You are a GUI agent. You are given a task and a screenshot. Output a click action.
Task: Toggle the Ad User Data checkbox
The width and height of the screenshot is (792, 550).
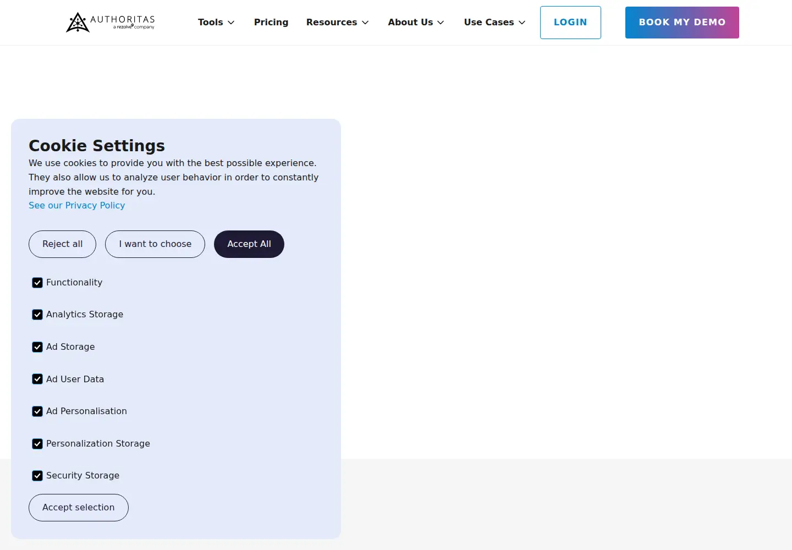[x=37, y=379]
